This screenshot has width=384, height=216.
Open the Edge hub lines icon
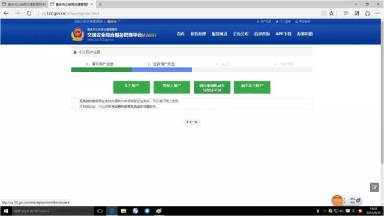(x=346, y=13)
